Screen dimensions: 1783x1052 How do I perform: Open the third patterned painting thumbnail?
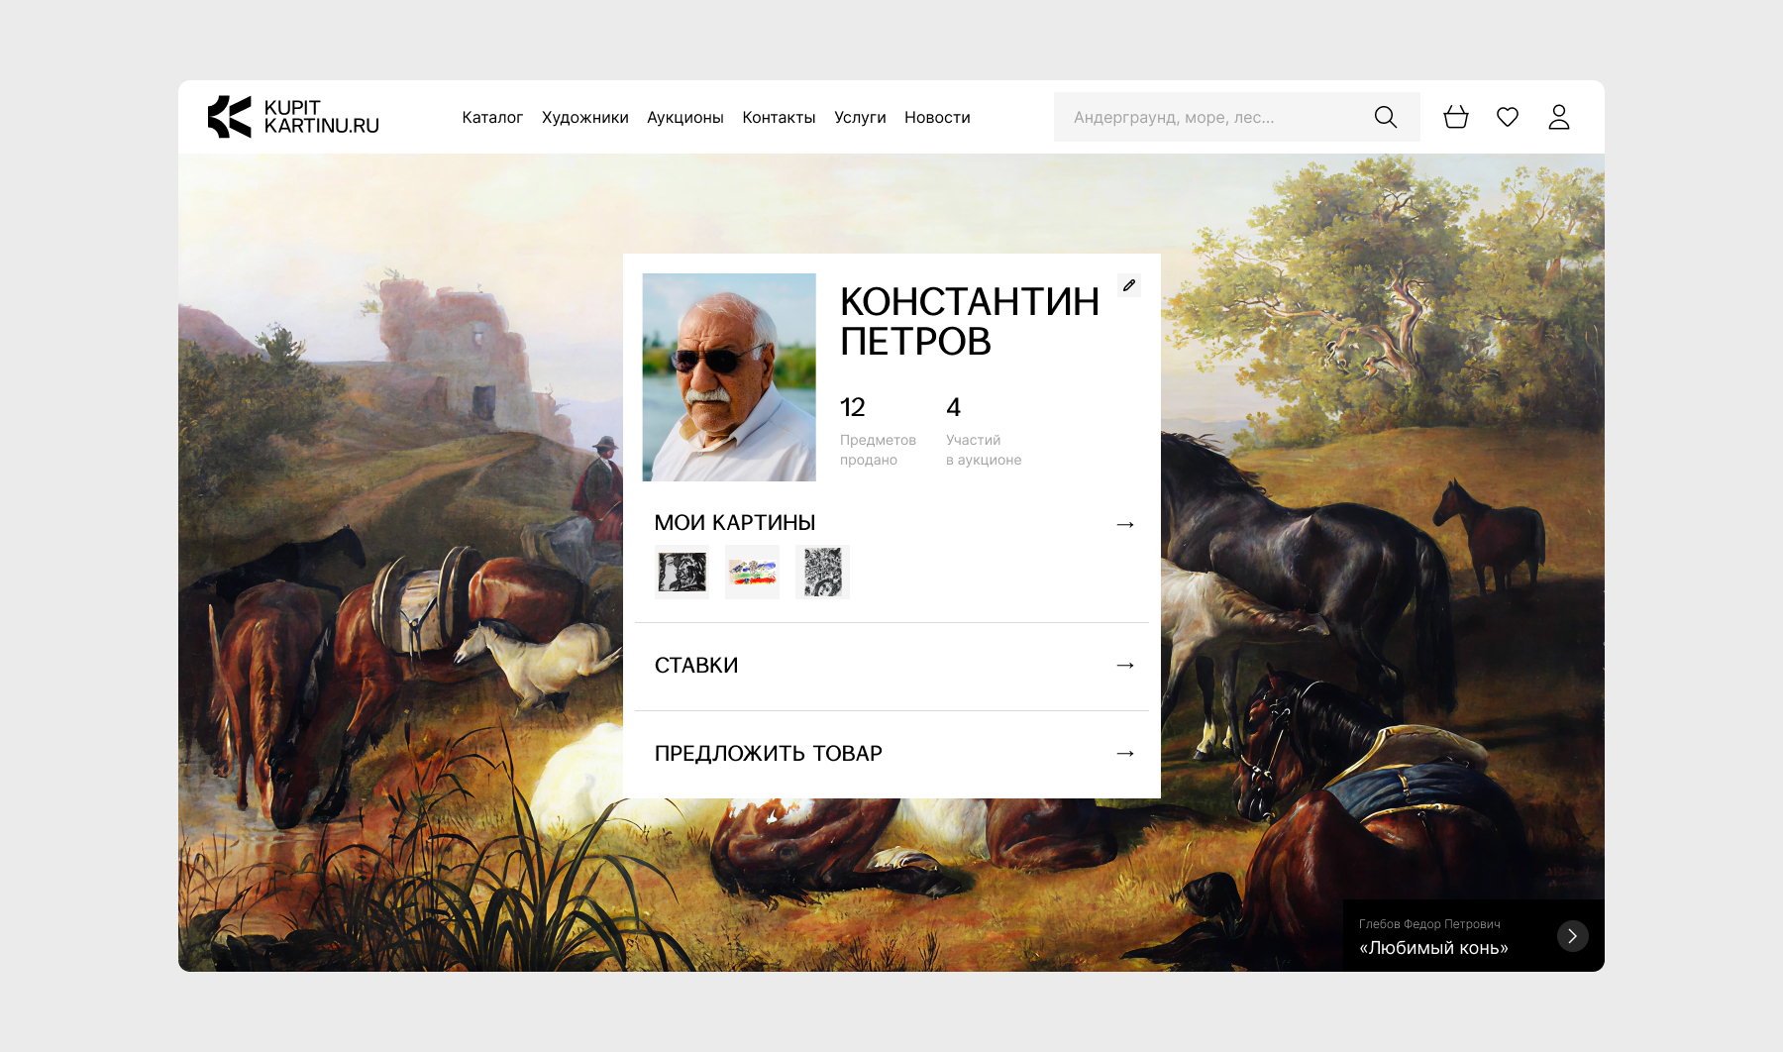822,572
